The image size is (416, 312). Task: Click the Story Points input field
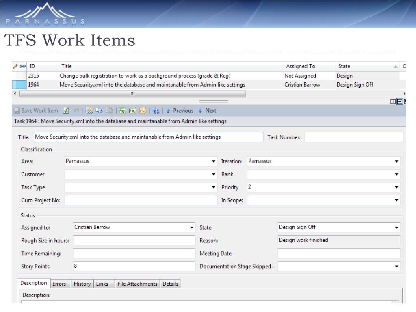(x=134, y=266)
